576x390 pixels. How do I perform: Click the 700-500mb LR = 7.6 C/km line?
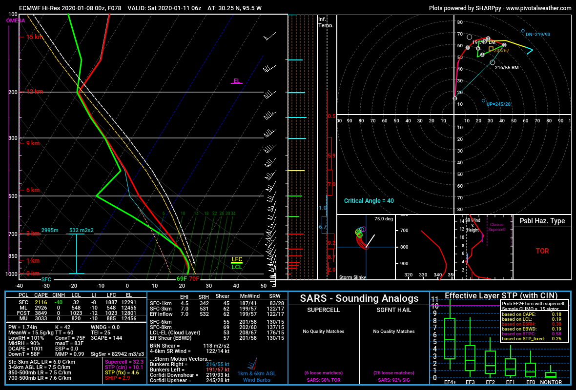coord(40,378)
